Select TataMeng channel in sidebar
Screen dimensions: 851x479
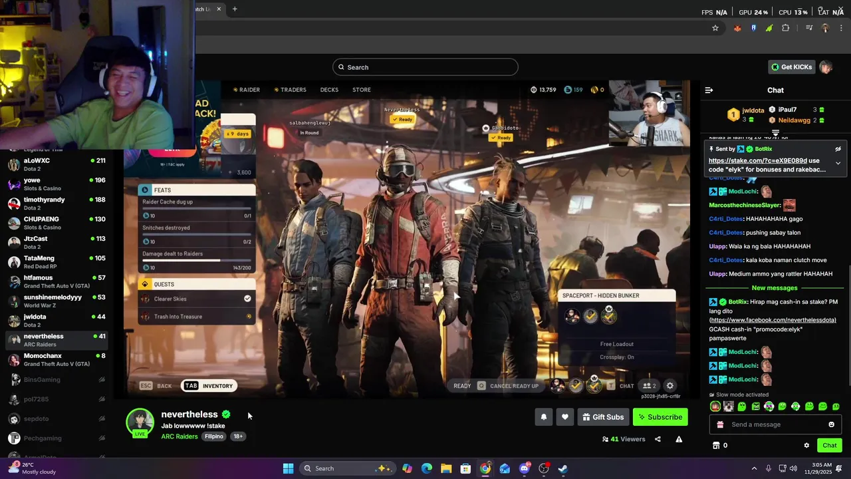tap(57, 262)
